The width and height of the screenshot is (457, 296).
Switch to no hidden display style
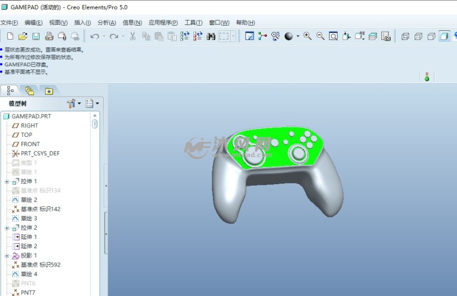point(431,36)
